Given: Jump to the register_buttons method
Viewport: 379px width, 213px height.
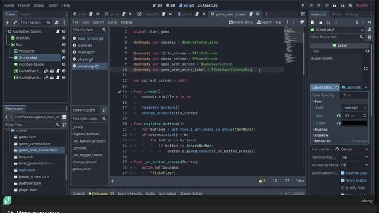Looking at the screenshot, I should click(x=86, y=134).
